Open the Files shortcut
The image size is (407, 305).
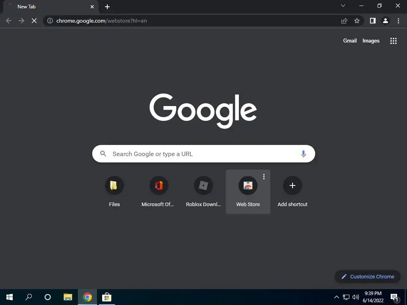(114, 192)
